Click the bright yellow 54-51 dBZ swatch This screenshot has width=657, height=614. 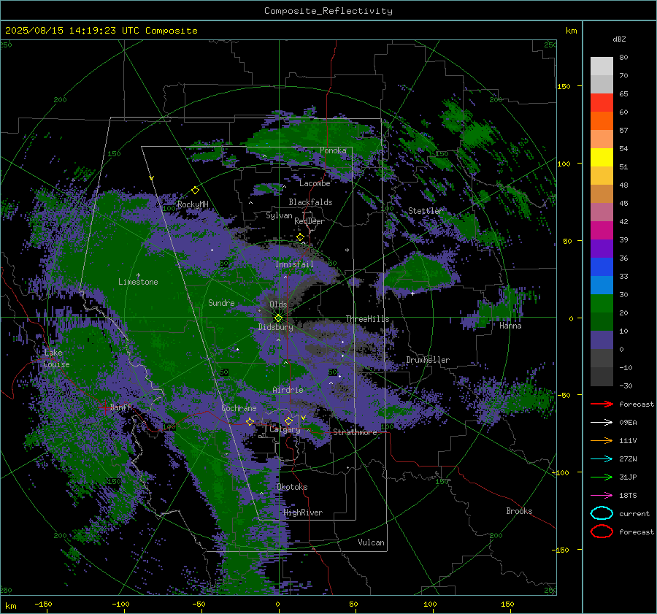[x=602, y=158]
